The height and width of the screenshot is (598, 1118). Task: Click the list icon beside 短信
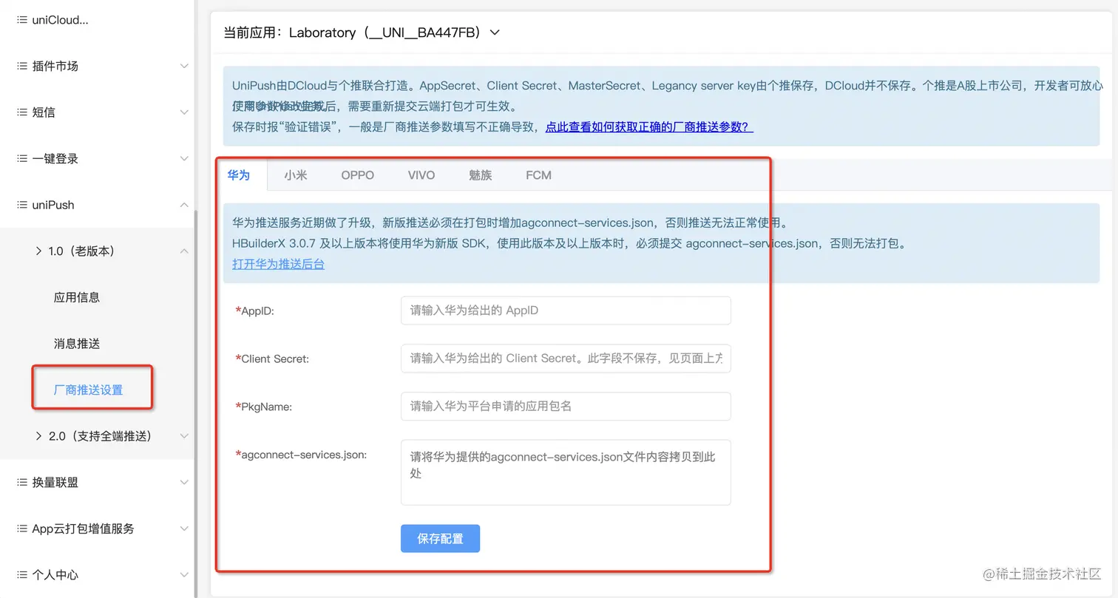(x=22, y=112)
